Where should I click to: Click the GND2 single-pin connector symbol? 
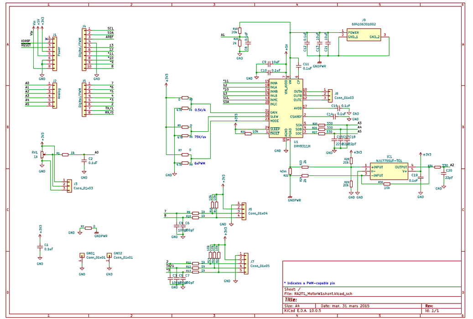pyautogui.click(x=109, y=255)
